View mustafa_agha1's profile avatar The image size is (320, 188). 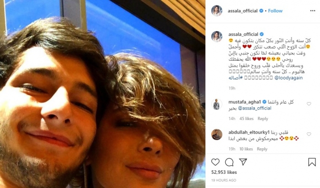click(217, 104)
